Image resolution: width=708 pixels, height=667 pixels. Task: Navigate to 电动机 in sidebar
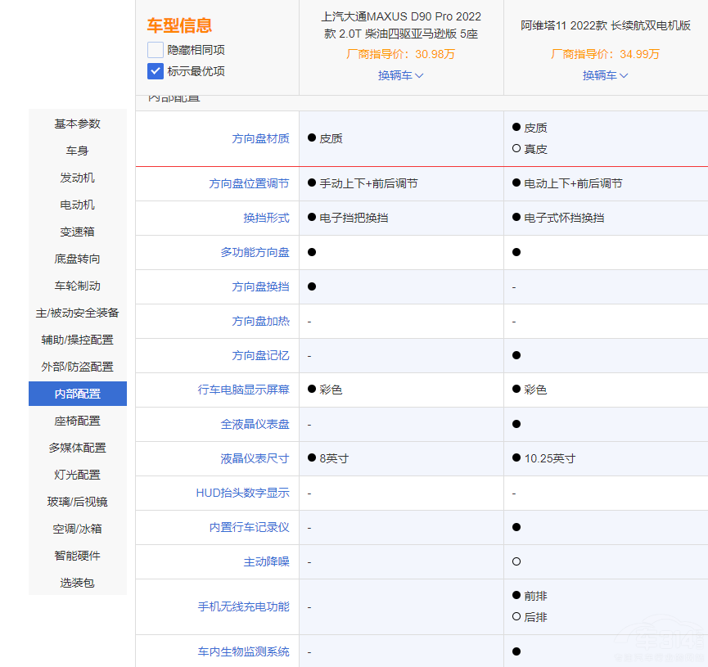coord(78,205)
